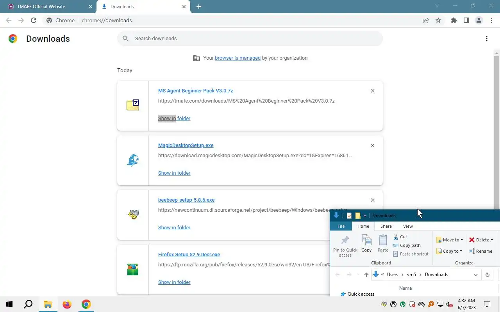
Task: Open MS Agent Beginner Pack V3.0.7z file
Action: 196,91
